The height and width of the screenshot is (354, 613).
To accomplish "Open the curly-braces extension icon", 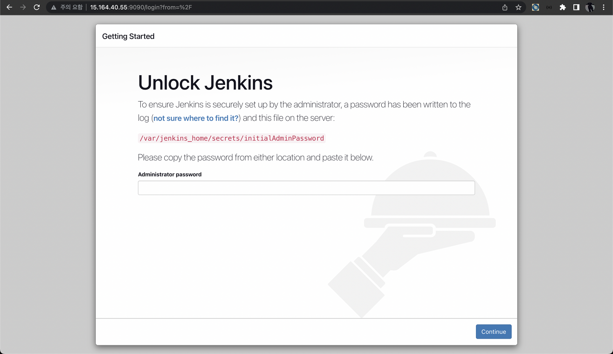I will pyautogui.click(x=549, y=8).
